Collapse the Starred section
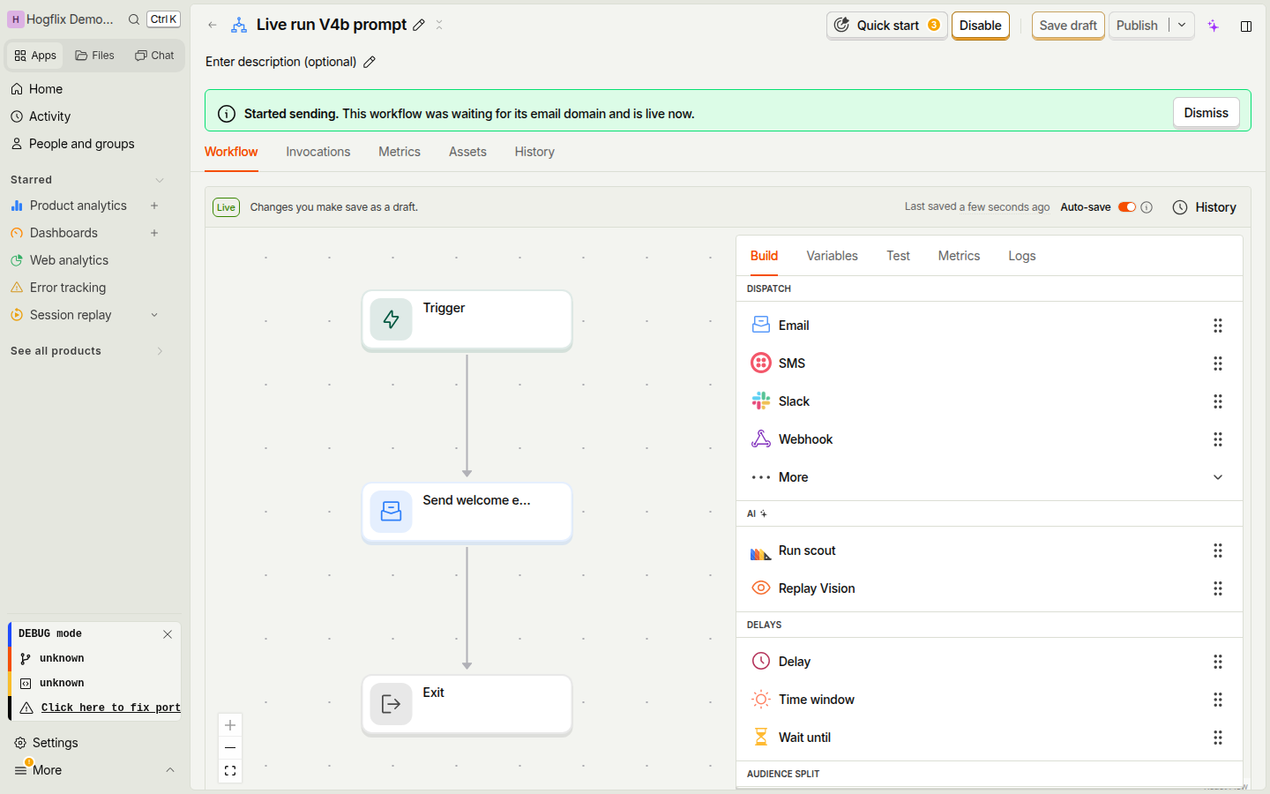This screenshot has width=1270, height=794. pos(160,180)
